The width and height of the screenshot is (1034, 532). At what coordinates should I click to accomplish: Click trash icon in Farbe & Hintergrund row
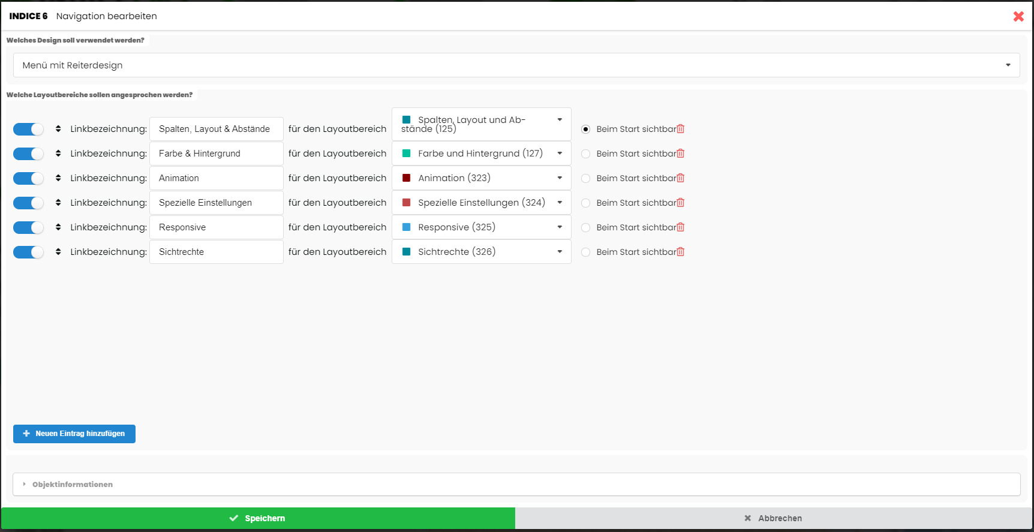point(680,154)
